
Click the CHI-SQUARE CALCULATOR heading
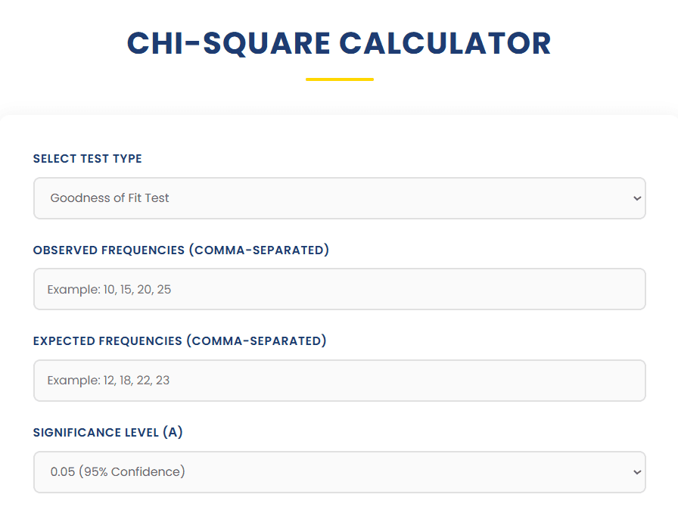click(x=339, y=43)
